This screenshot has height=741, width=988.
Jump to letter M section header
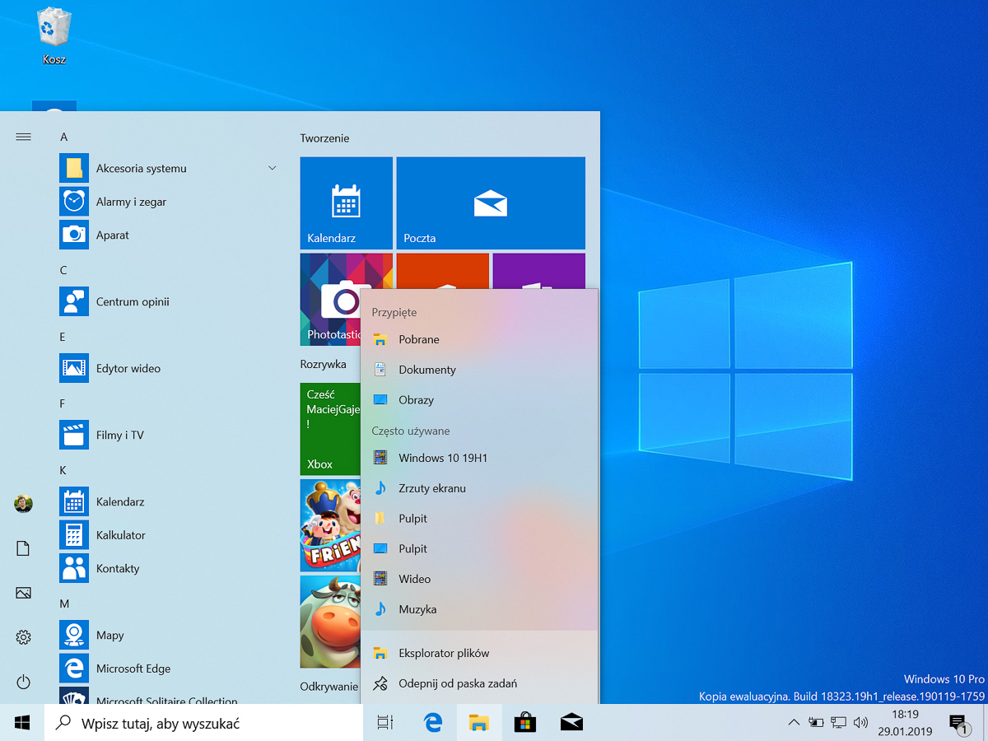coord(64,604)
